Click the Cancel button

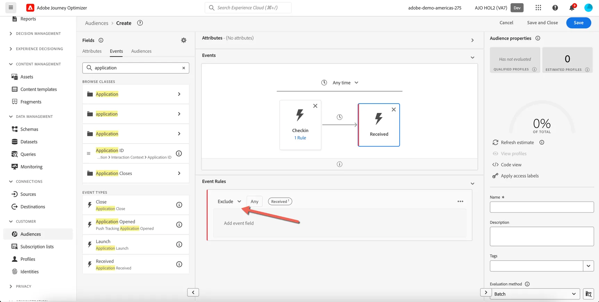point(506,23)
